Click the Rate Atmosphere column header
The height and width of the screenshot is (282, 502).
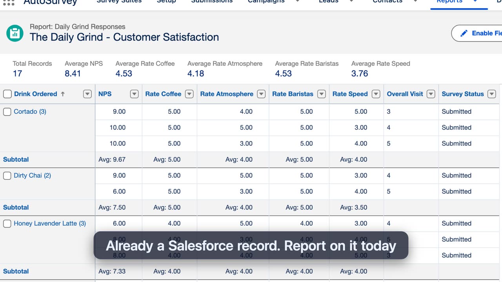click(227, 94)
